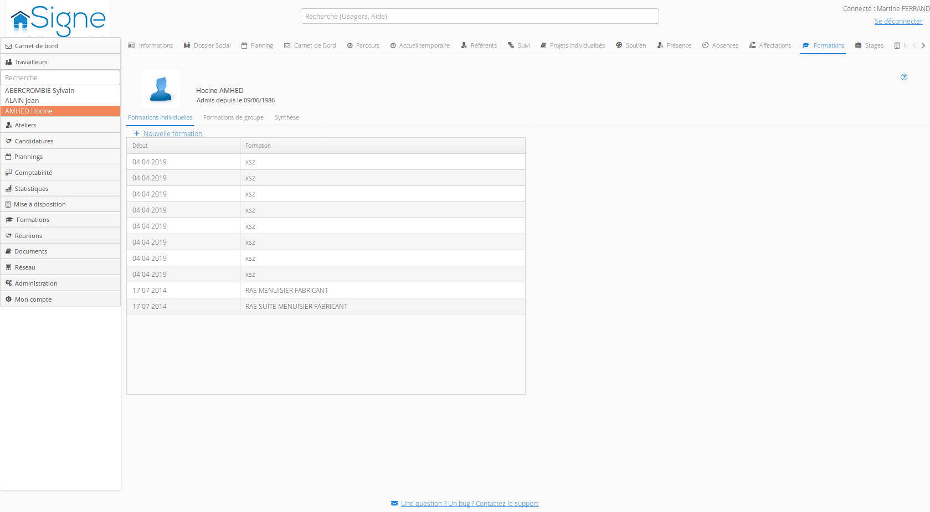Click the Référents tab icon
This screenshot has height=512, width=930.
coord(464,45)
